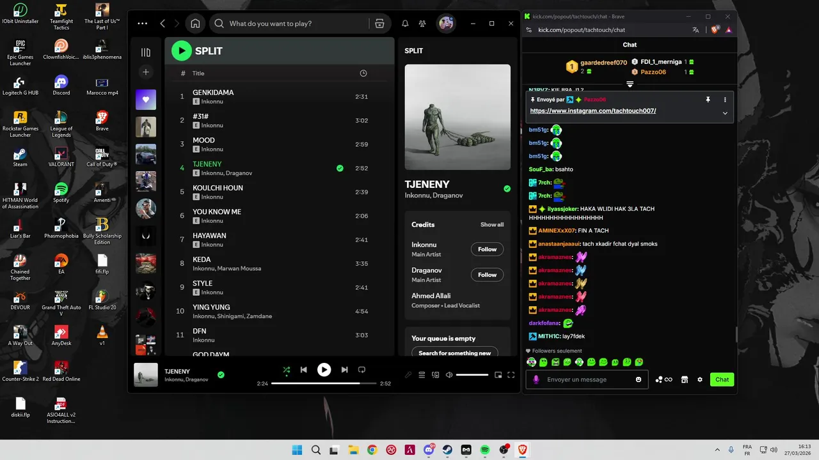Open Brave Shields lion icon

click(x=715, y=29)
